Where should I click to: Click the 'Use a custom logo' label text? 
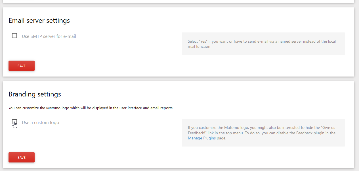coord(41,123)
